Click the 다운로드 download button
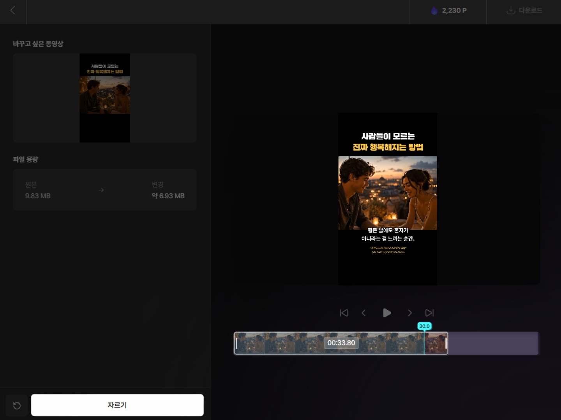Screen dimensions: 561x420 pos(524,11)
